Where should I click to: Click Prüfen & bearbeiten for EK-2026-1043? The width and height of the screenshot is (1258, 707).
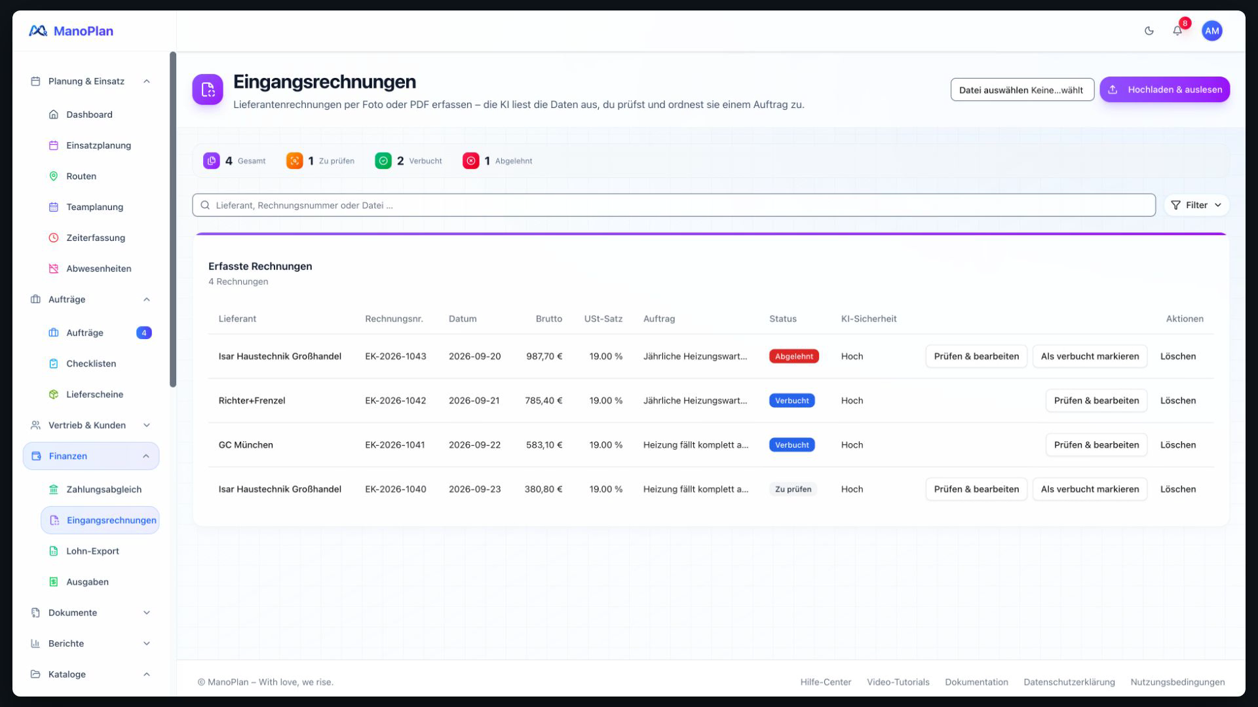976,356
